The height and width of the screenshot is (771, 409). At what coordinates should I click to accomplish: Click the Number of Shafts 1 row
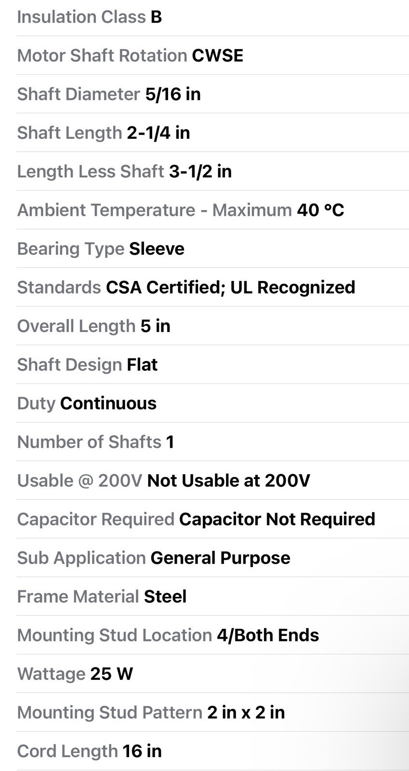pyautogui.click(x=212, y=442)
